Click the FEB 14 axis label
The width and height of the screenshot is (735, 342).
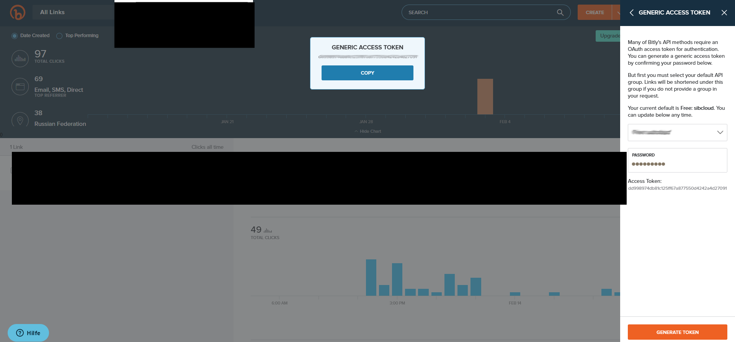click(x=515, y=303)
